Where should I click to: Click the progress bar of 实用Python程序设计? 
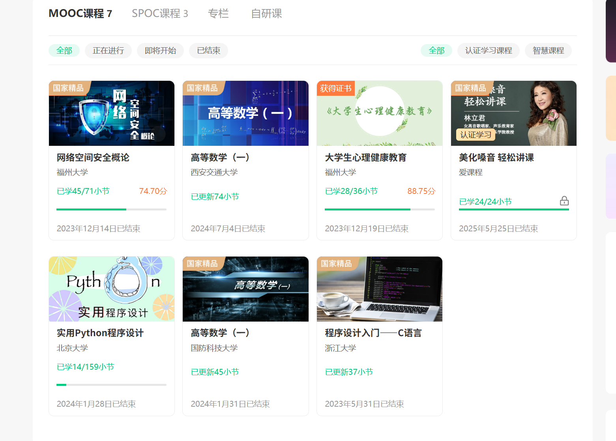pyautogui.click(x=111, y=385)
